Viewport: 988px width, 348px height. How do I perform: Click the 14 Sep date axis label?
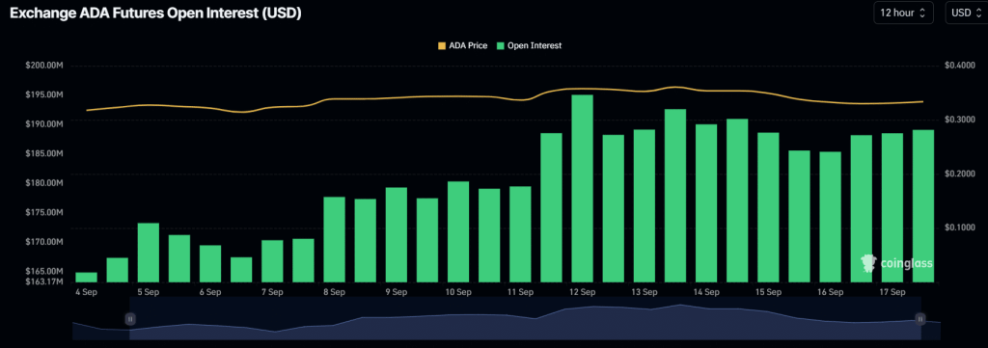tap(705, 293)
